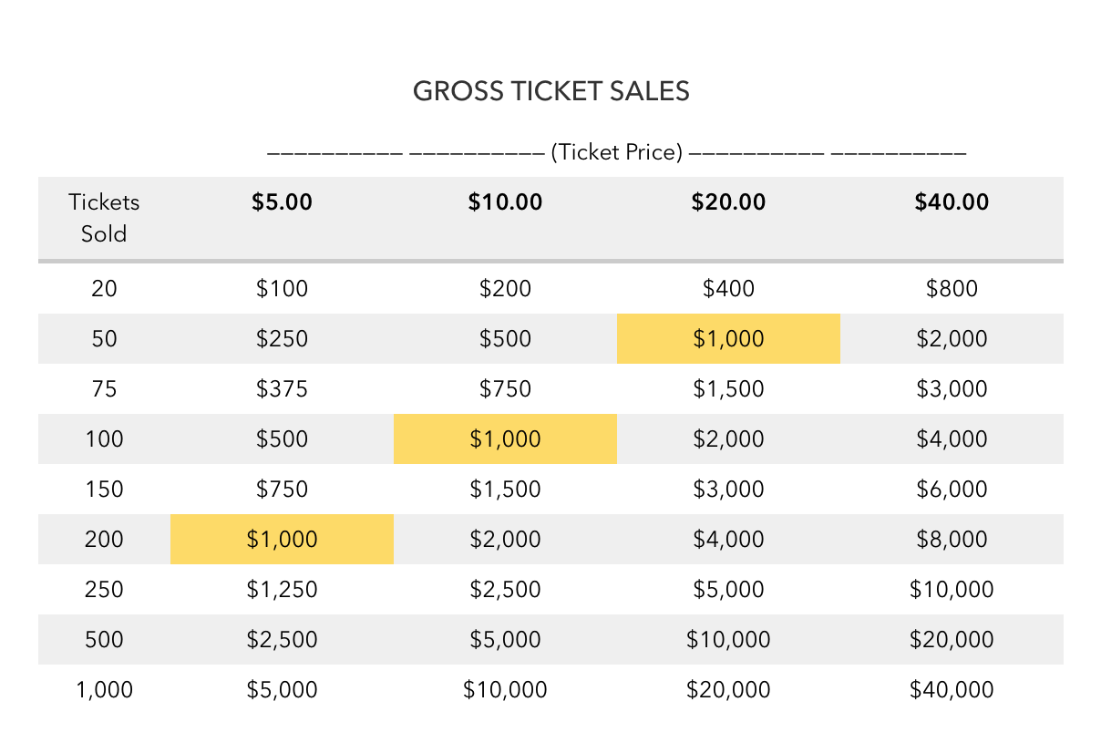Image resolution: width=1101 pixels, height=753 pixels.
Task: Click the $20.00 ticket price header
Action: 728,201
